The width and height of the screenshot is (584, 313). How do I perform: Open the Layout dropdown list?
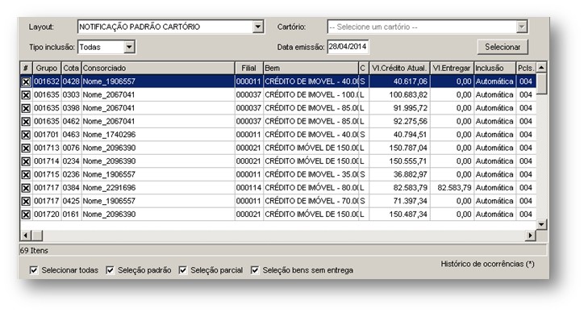(x=258, y=27)
